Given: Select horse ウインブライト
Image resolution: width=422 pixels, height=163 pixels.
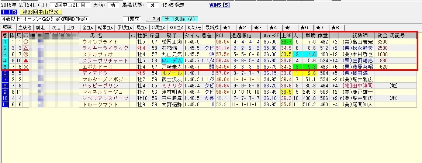Looking at the screenshot, I should 100,42.
